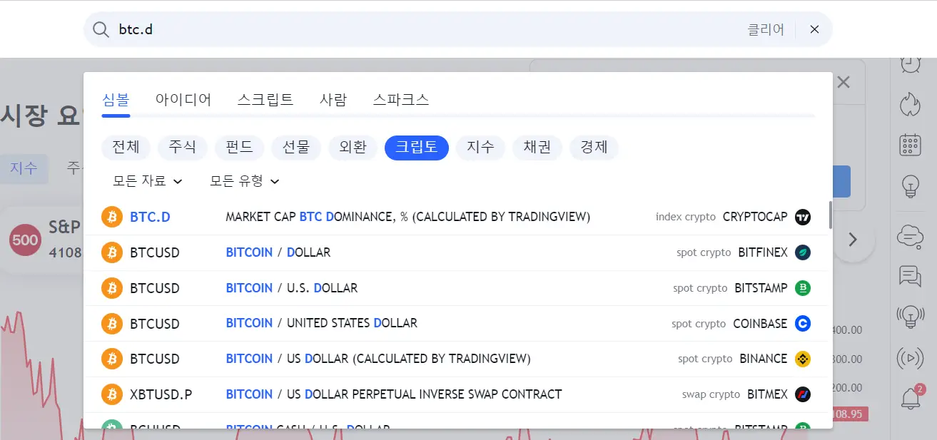
Task: Select the 선물 filter chip
Action: pos(296,148)
